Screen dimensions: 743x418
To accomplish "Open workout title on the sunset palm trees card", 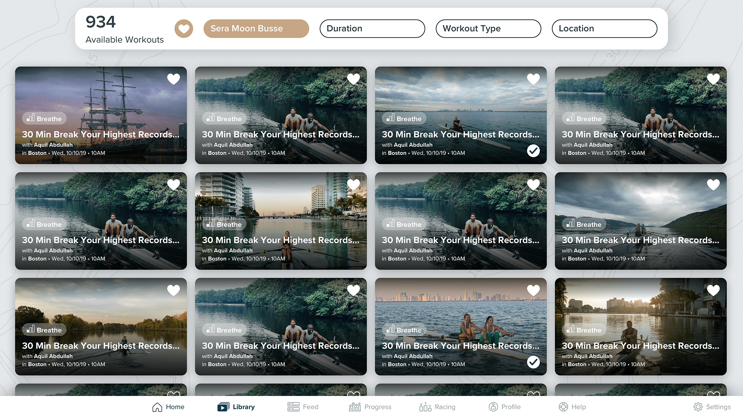I will (x=640, y=346).
